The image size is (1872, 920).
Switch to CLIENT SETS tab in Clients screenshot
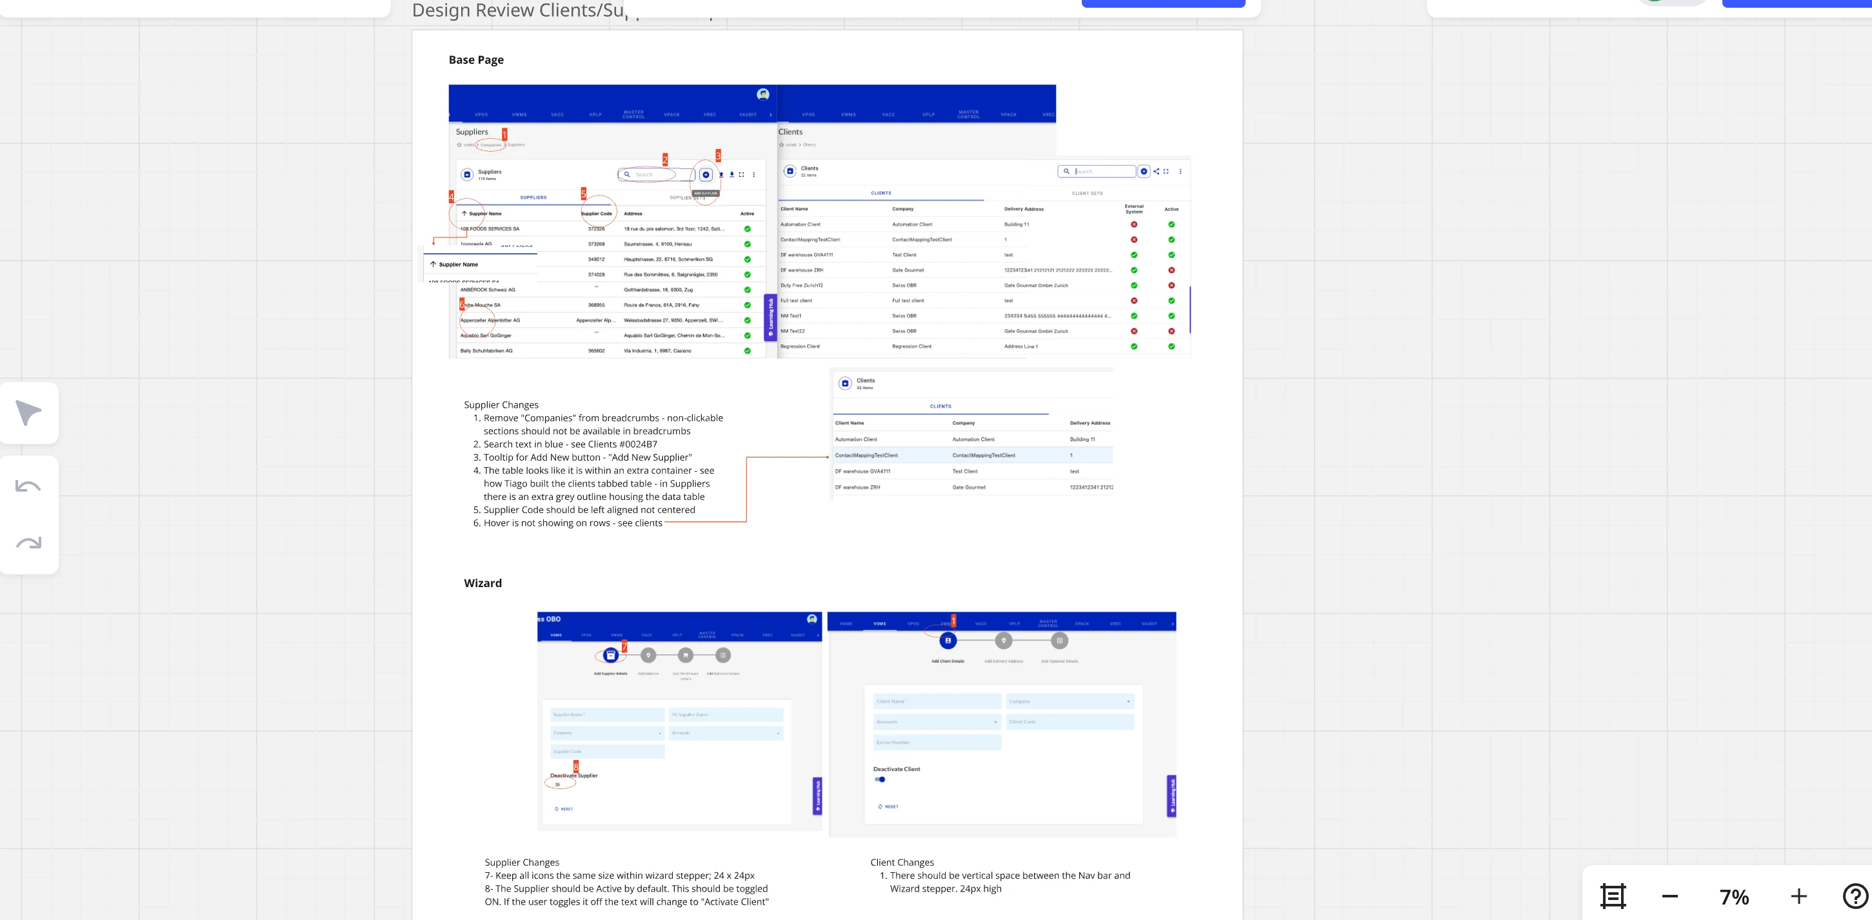click(1087, 194)
